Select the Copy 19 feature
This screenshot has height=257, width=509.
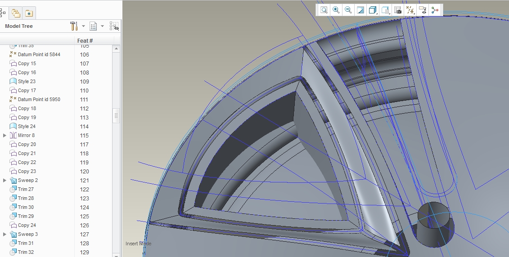tap(27, 117)
